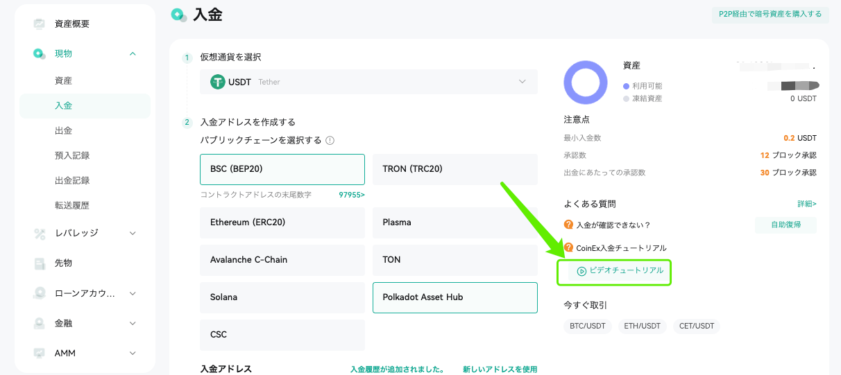Viewport: 841px width, 375px height.
Task: Click the 自助復帰 button
Action: tap(785, 225)
